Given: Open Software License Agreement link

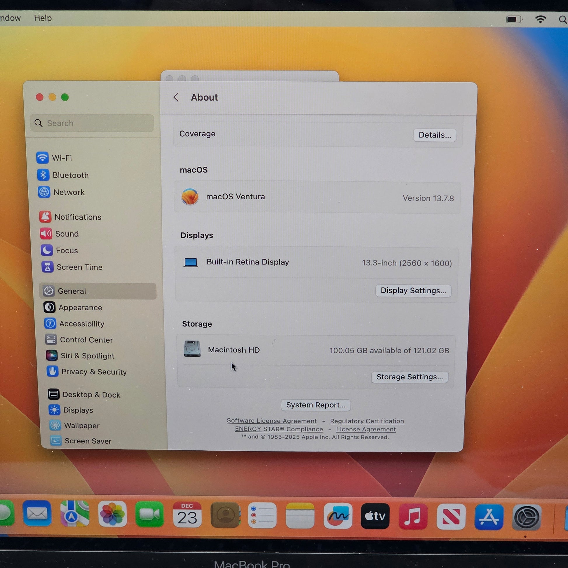Looking at the screenshot, I should 271,421.
